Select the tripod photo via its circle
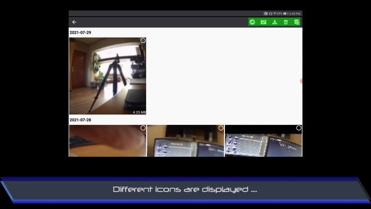The image size is (371, 209). [143, 41]
